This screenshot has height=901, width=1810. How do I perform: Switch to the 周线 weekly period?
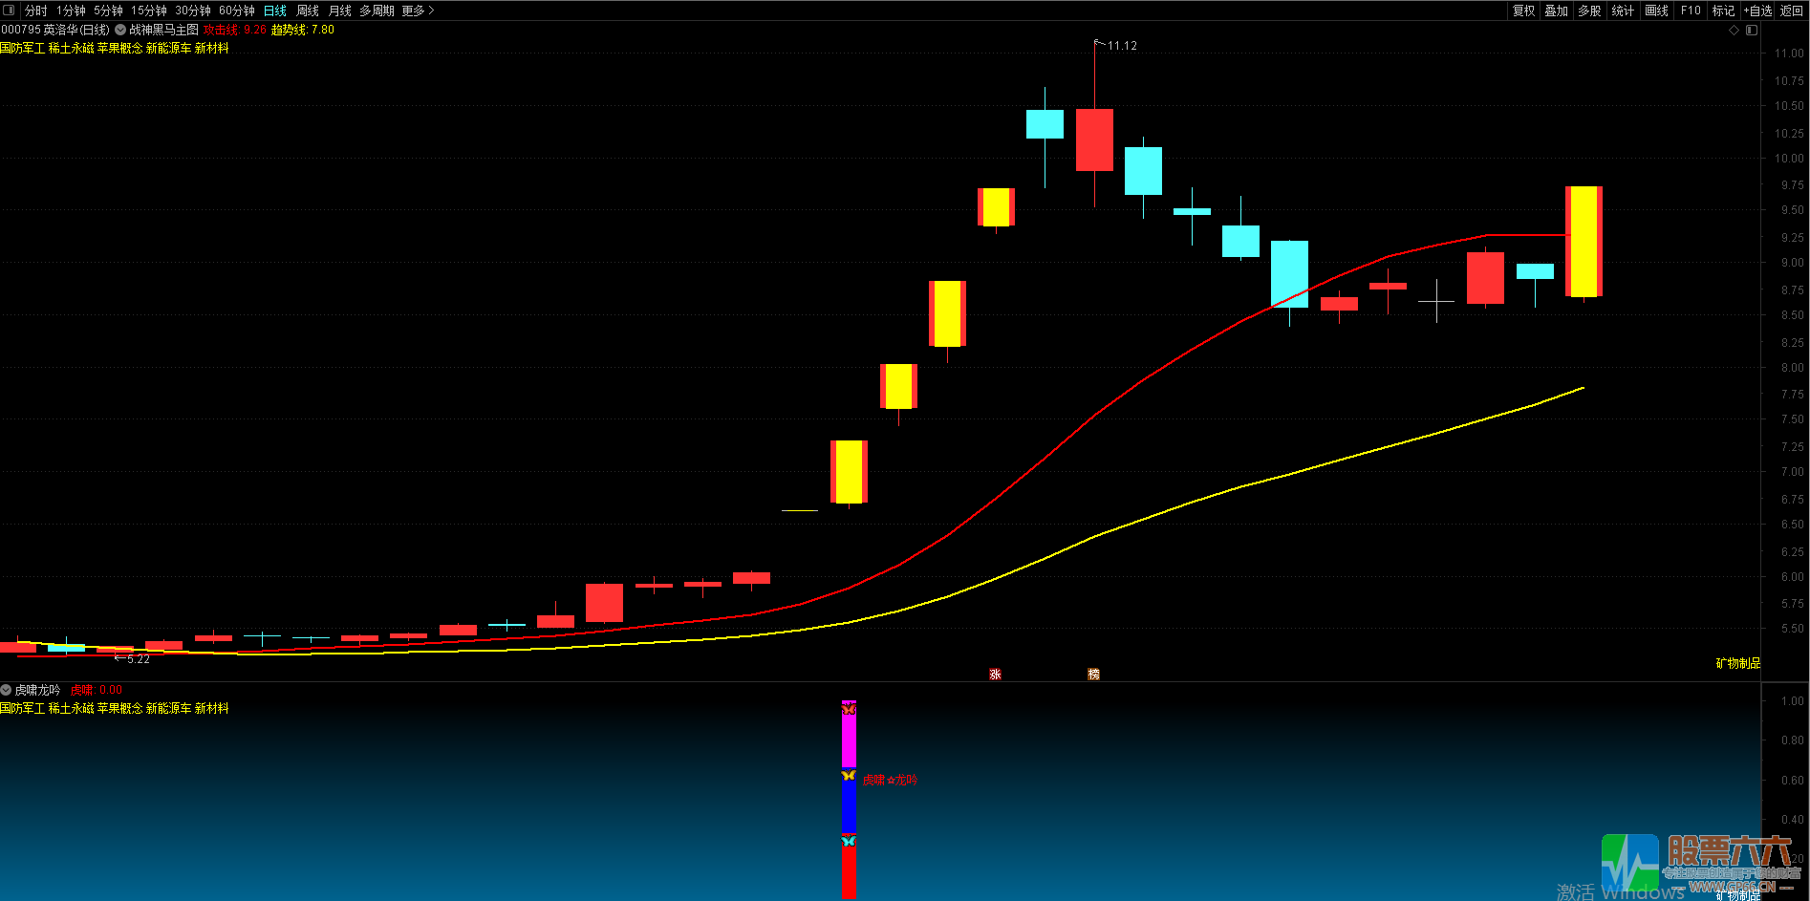pyautogui.click(x=308, y=11)
